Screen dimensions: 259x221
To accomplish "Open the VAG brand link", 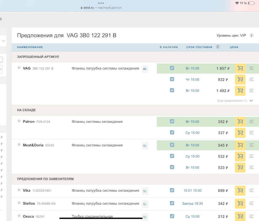I will 27,68.
